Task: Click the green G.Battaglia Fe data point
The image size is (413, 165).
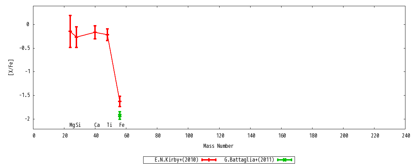Action: pyautogui.click(x=120, y=115)
